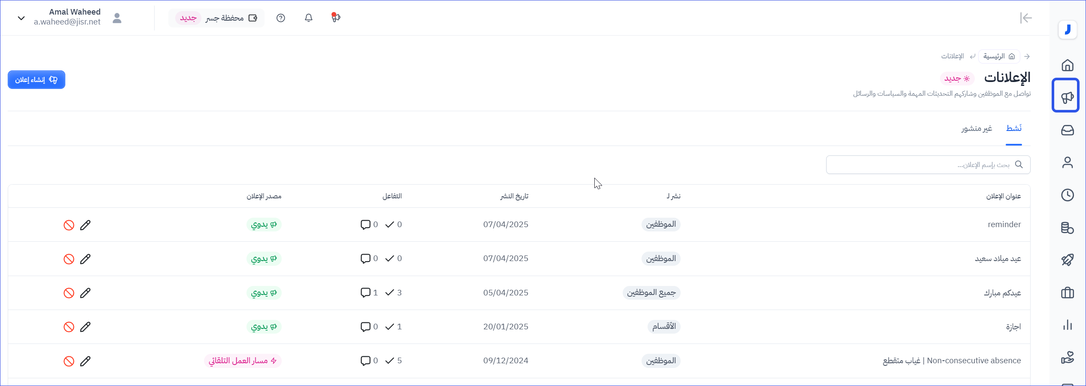The height and width of the screenshot is (386, 1086).
Task: Open the coins payroll sidebar icon
Action: pos(1067,228)
